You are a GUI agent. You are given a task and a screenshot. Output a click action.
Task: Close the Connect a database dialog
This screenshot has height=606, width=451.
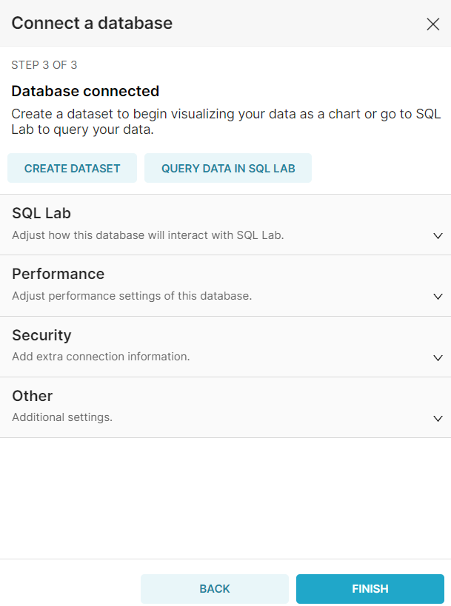[433, 24]
